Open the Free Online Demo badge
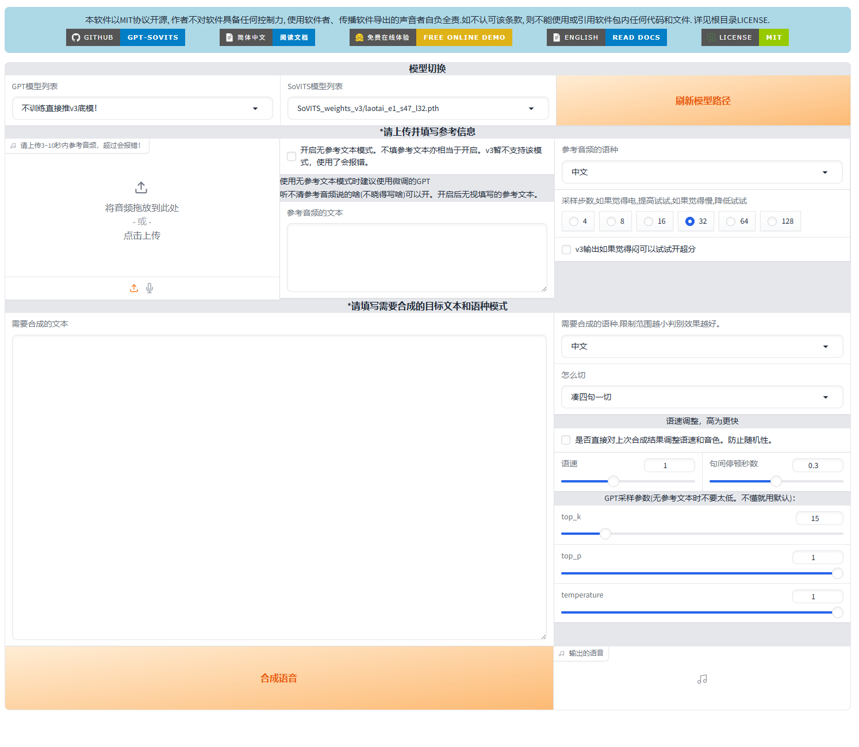Screen dimensions: 859x747 tap(431, 37)
